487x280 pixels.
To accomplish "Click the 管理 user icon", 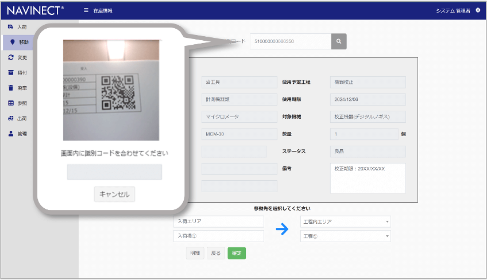I will pos(11,134).
